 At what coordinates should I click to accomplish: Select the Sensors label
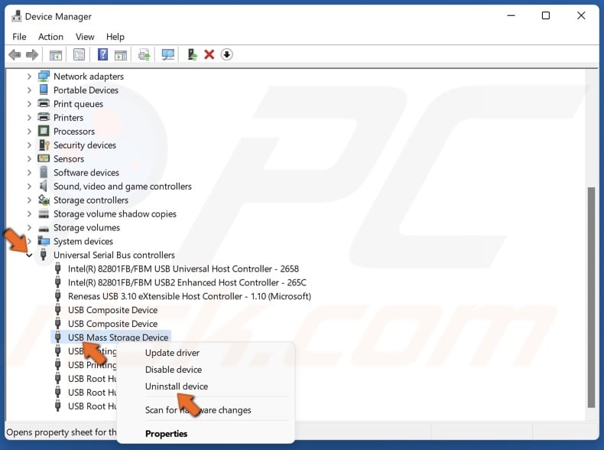point(69,158)
